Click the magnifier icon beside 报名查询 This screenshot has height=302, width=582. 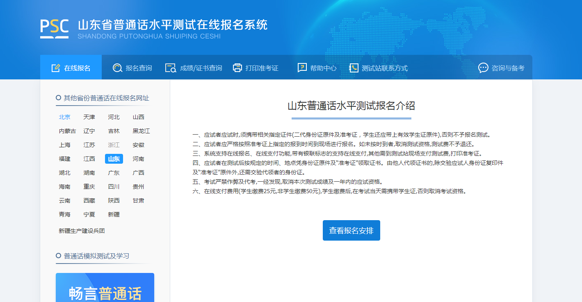(118, 68)
